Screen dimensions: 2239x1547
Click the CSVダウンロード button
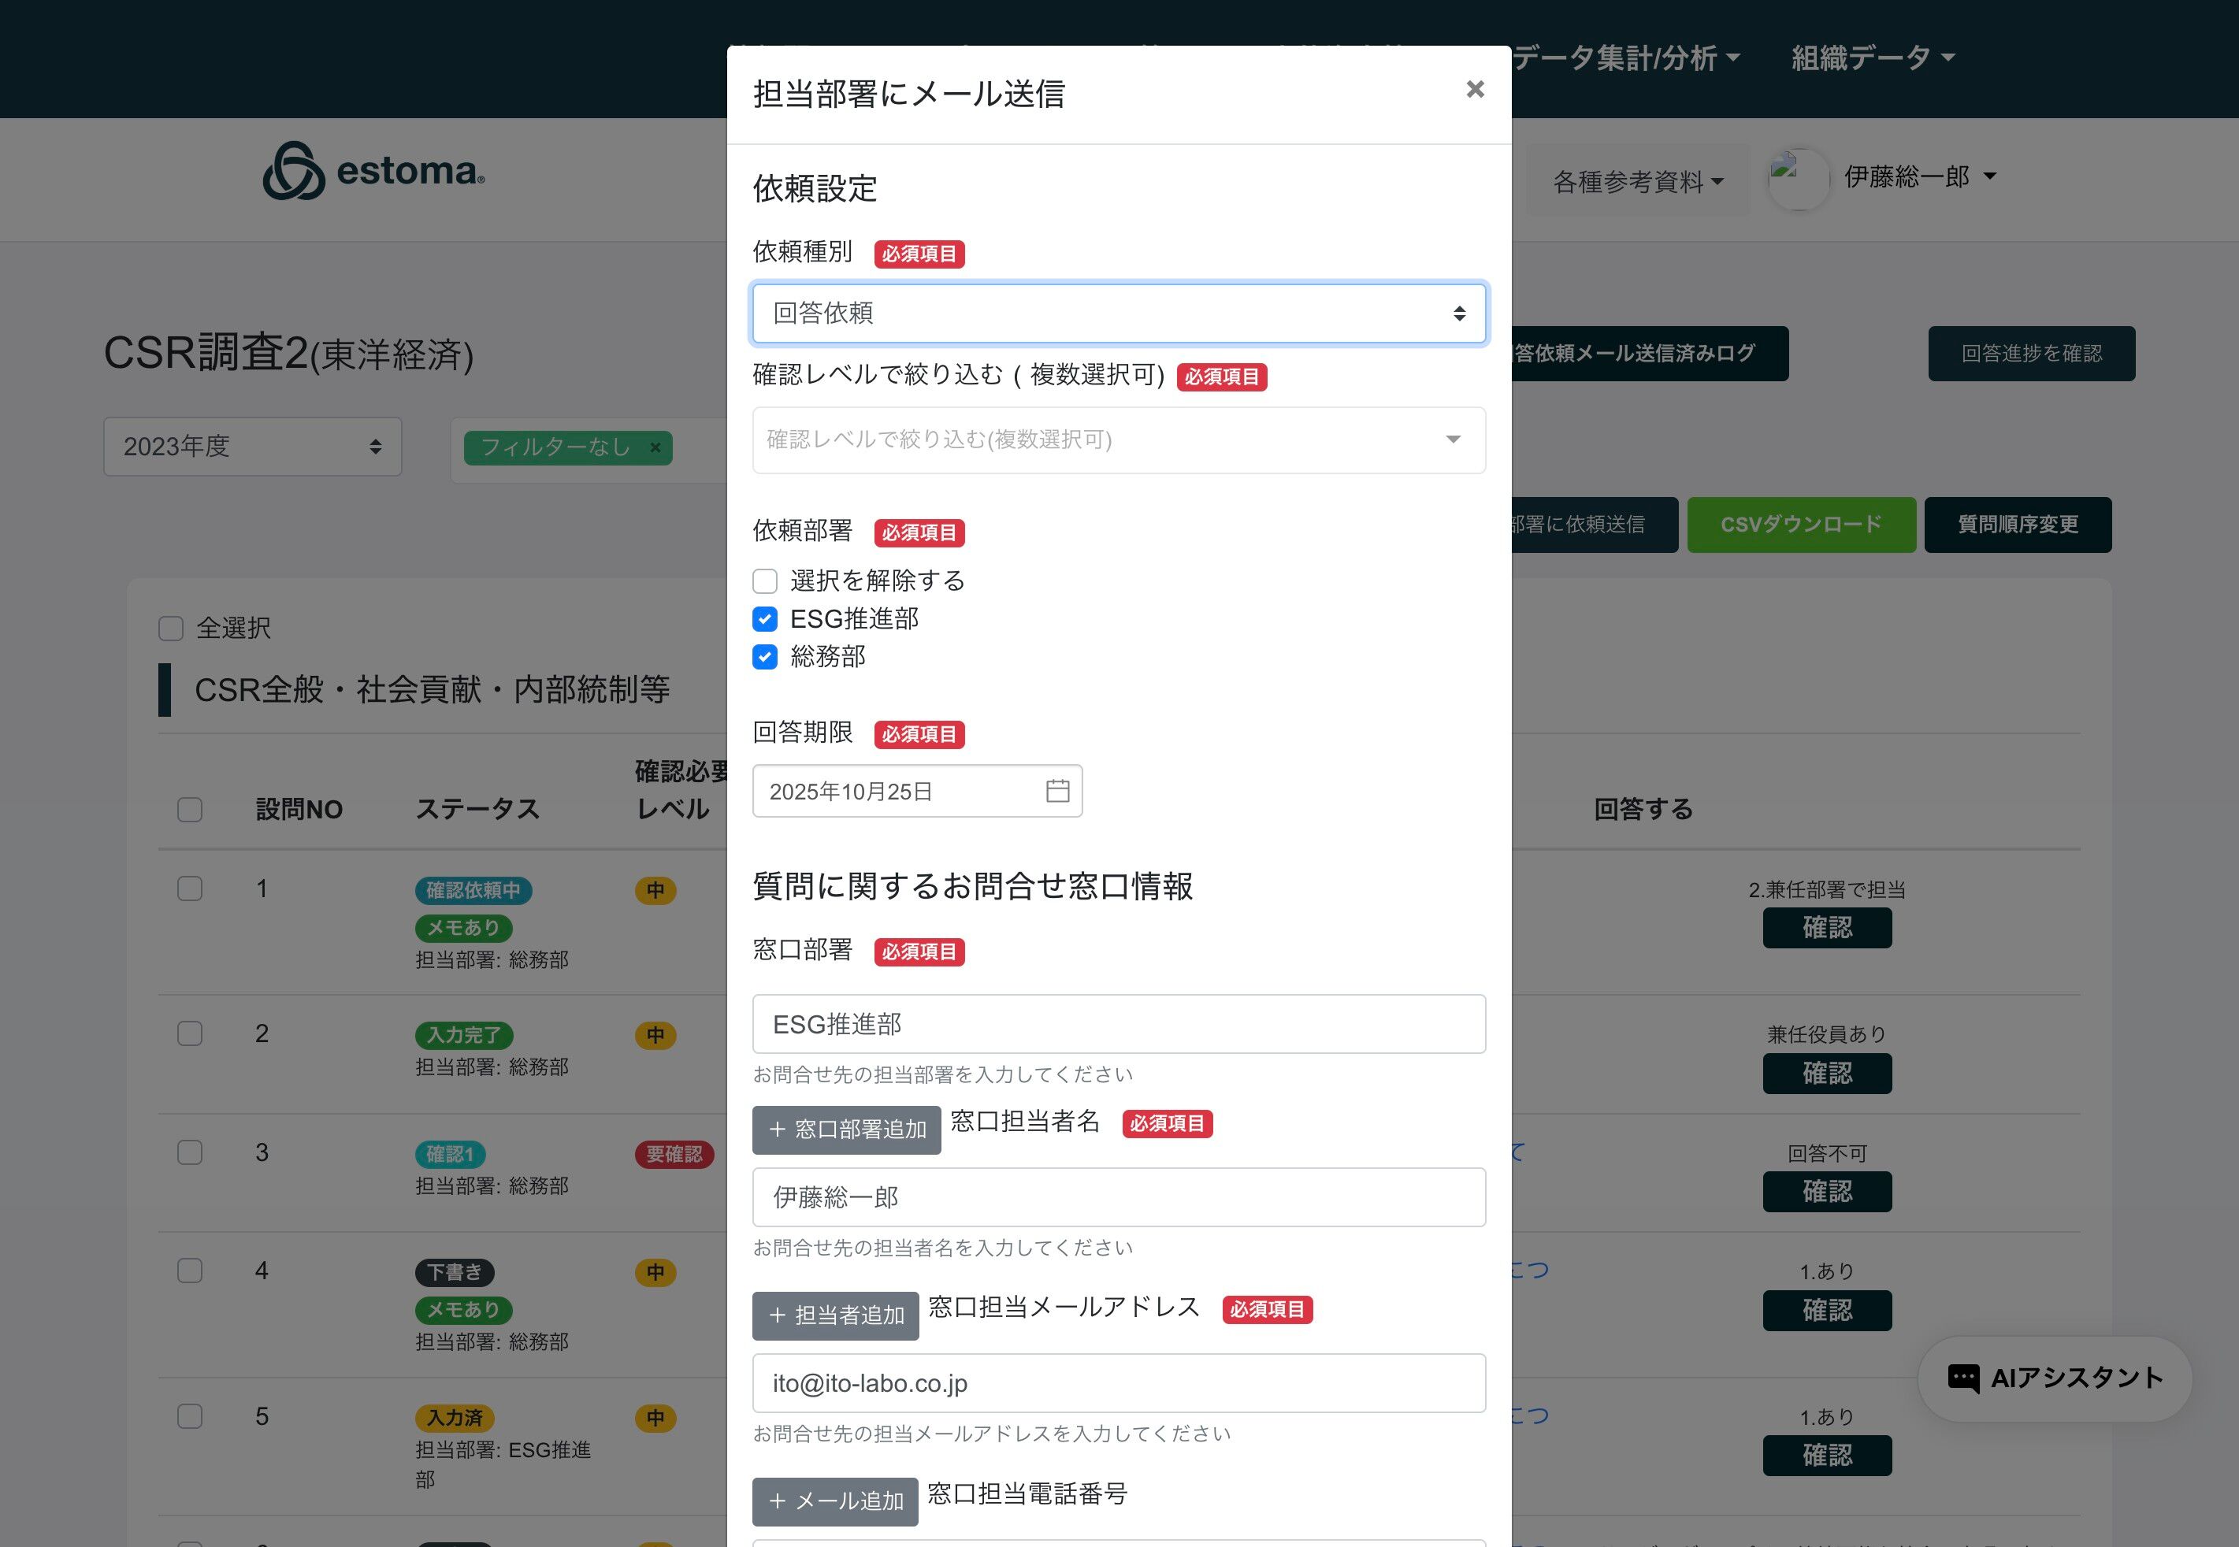pyautogui.click(x=1800, y=525)
